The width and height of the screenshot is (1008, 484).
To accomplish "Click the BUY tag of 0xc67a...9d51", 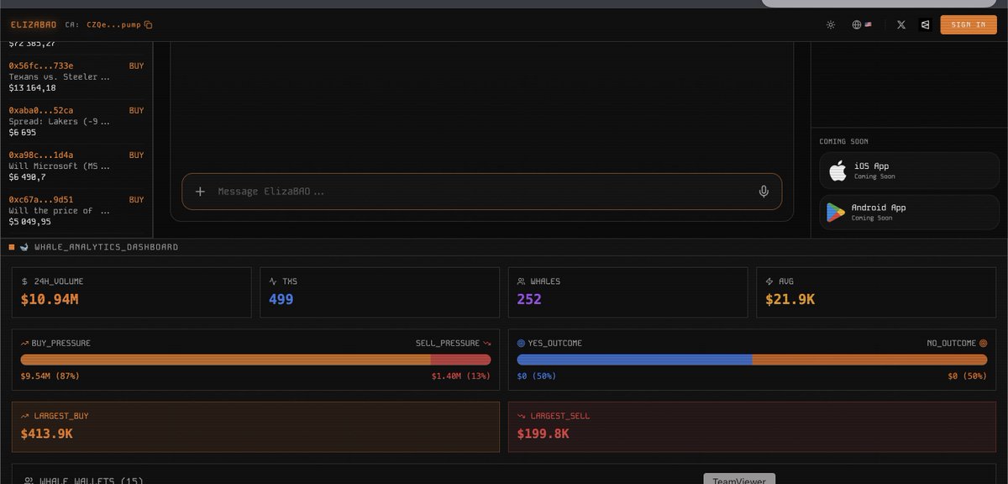I will point(136,200).
